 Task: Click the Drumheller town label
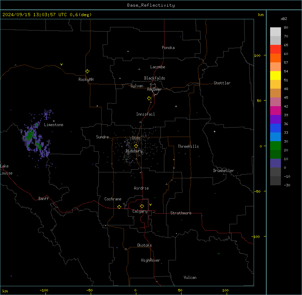click(x=224, y=171)
